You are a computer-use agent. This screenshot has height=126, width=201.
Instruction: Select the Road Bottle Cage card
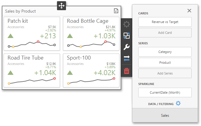(91, 34)
